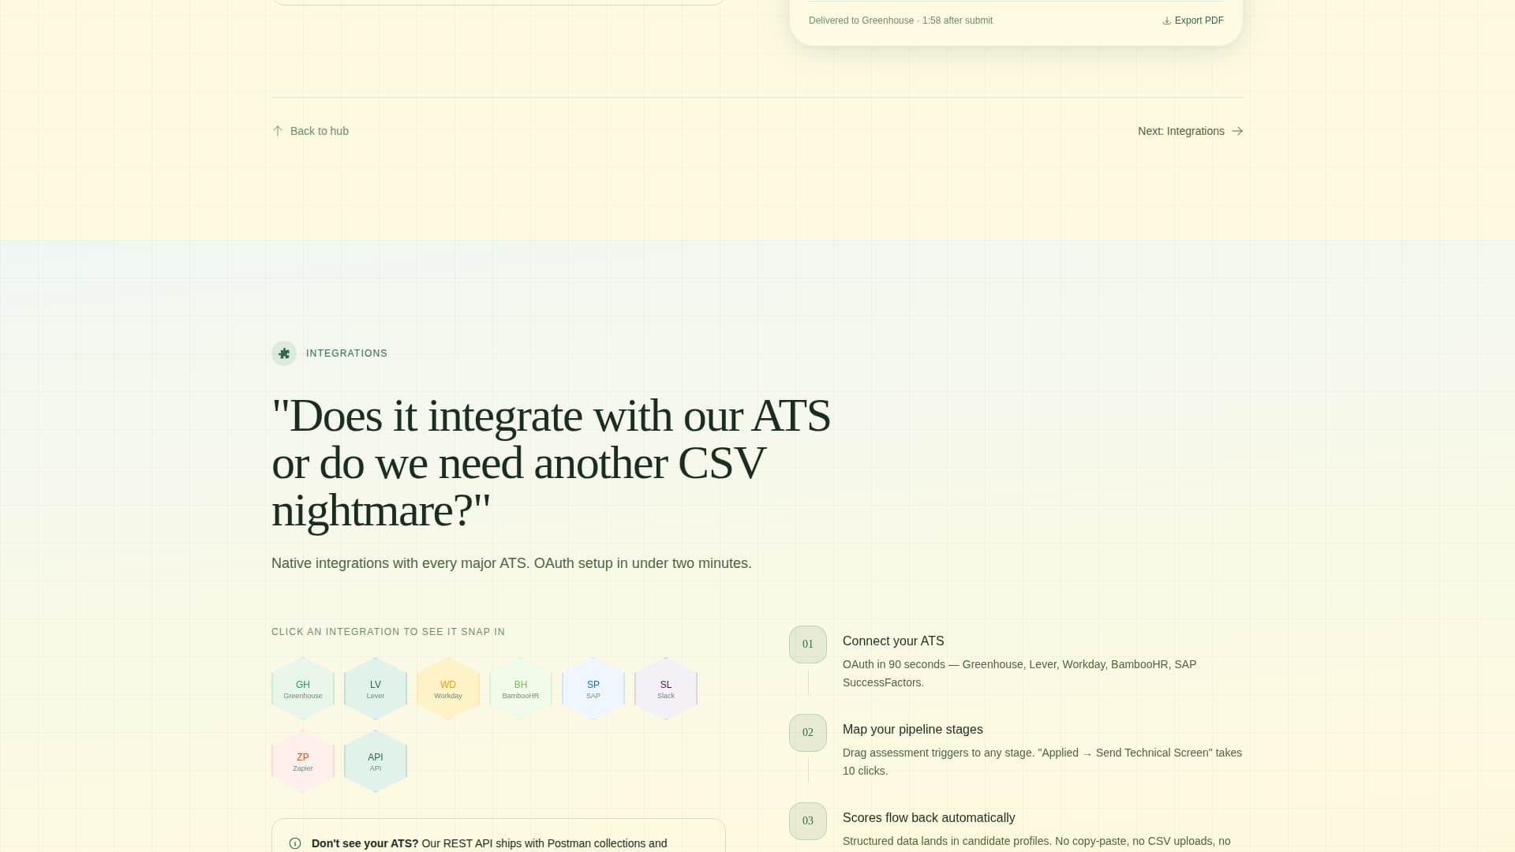Click the INTEGRATIONS section label

[x=346, y=353]
